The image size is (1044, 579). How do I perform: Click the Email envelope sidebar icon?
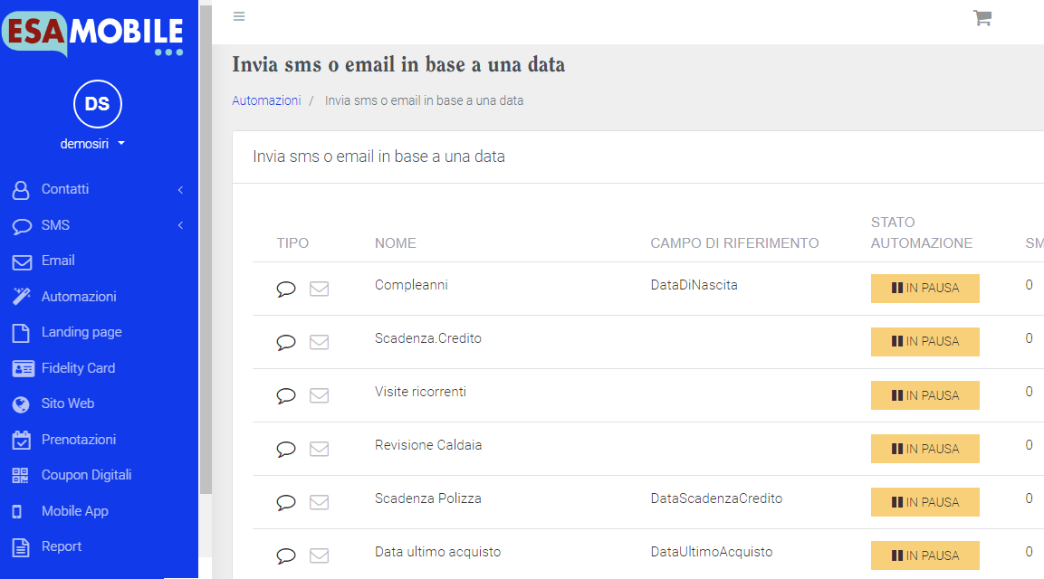tap(22, 262)
